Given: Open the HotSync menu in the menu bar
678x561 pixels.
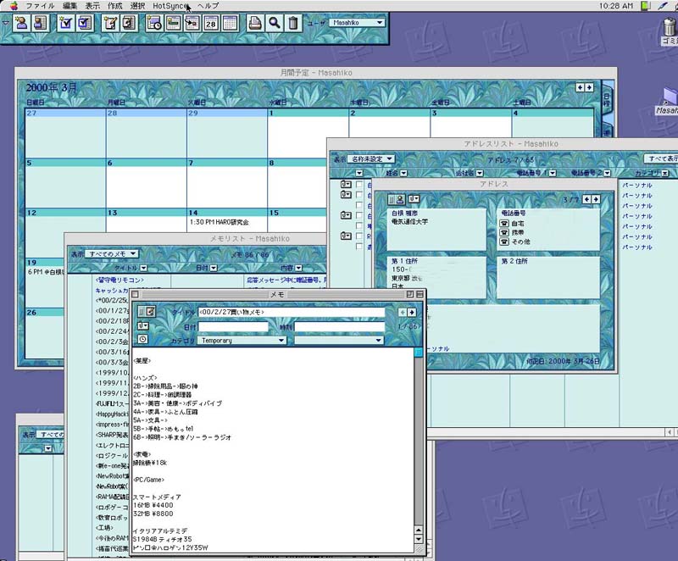Looking at the screenshot, I should pyautogui.click(x=169, y=6).
